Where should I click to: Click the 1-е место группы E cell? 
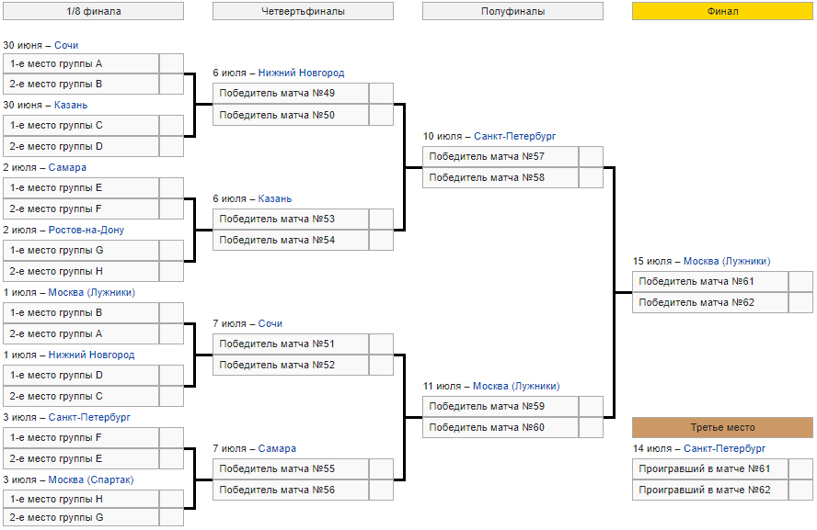[81, 187]
